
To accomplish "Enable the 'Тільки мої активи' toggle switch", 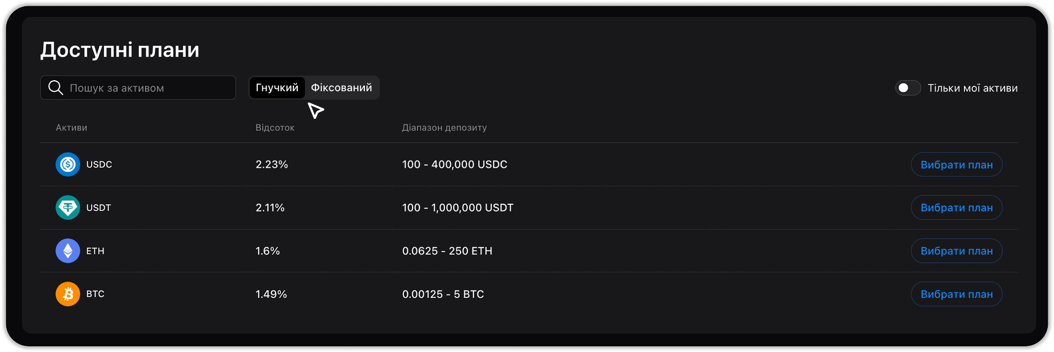I will [908, 88].
